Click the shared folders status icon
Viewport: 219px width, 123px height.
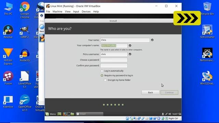tap(147, 119)
